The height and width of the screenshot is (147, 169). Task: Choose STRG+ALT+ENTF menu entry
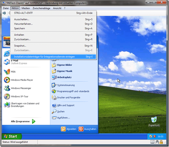(53, 13)
